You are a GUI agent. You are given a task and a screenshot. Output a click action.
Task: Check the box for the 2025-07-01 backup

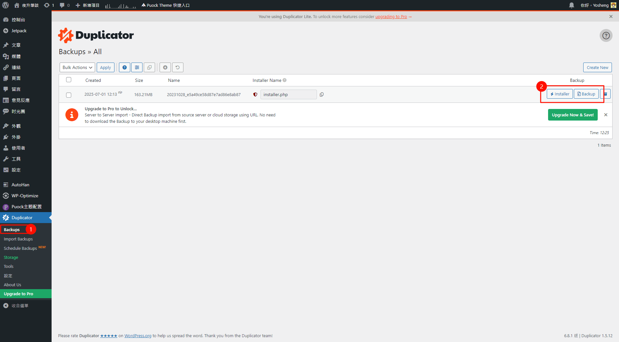point(69,95)
